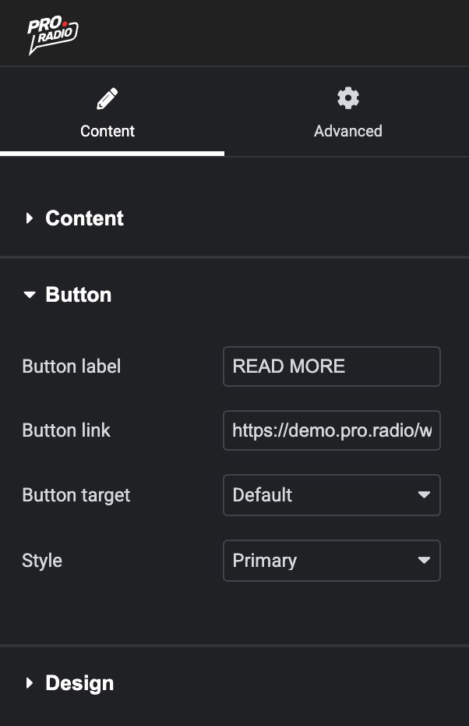Click the Button link field caption
This screenshot has width=469, height=726.
(66, 430)
